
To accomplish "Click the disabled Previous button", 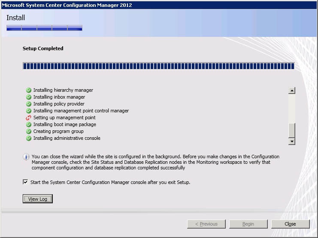I will point(206,224).
